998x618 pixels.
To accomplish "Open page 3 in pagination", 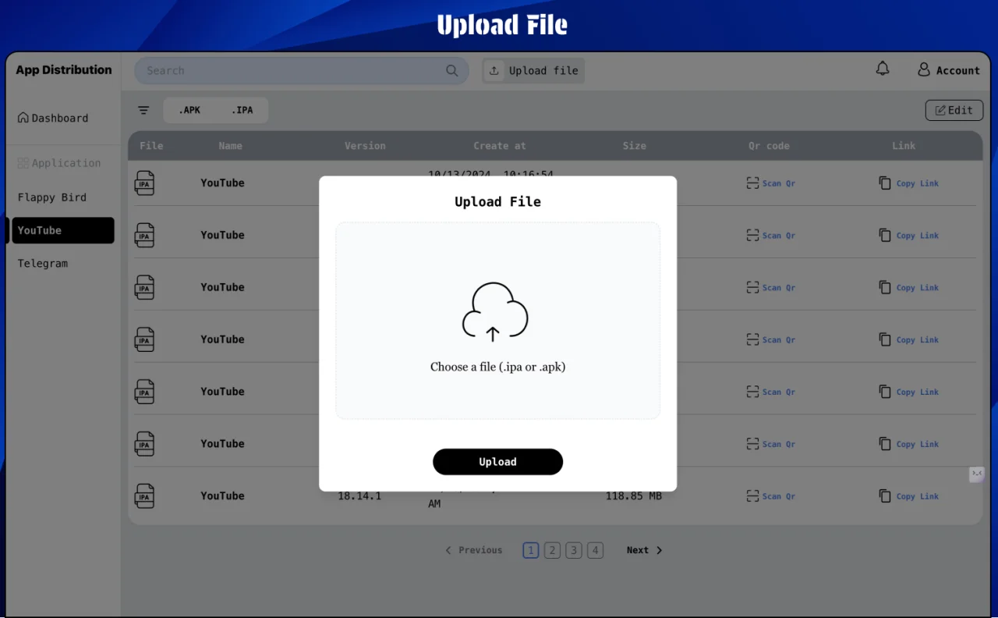I will (574, 550).
